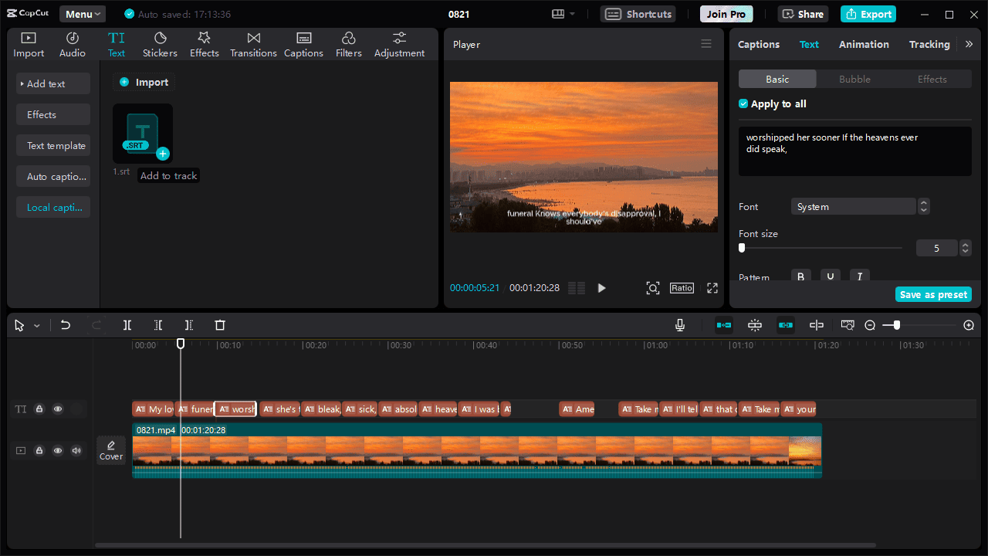Select the Effects sub-tab in inspector
The image size is (988, 556).
[x=932, y=79]
